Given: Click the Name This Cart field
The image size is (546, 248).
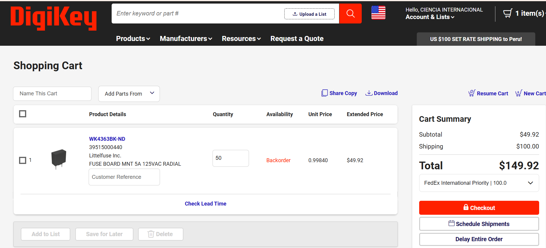Looking at the screenshot, I should pos(52,94).
